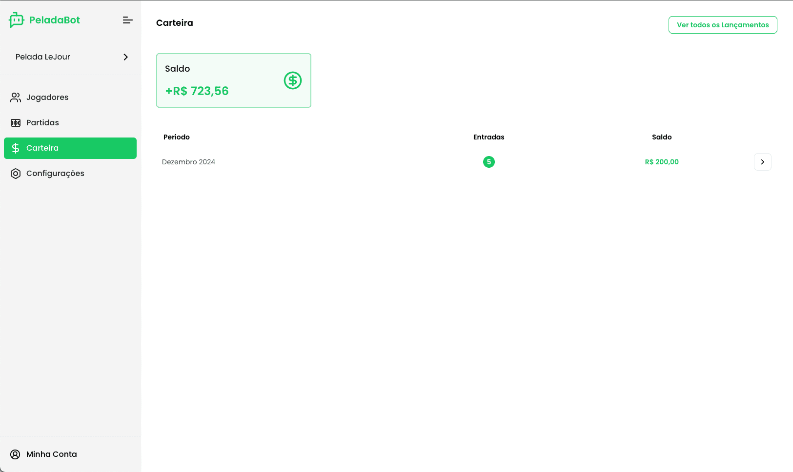Go to the Jogadores menu item

[47, 98]
